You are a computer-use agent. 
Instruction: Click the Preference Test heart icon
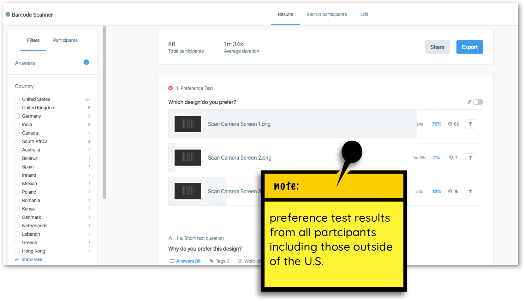[x=170, y=88]
